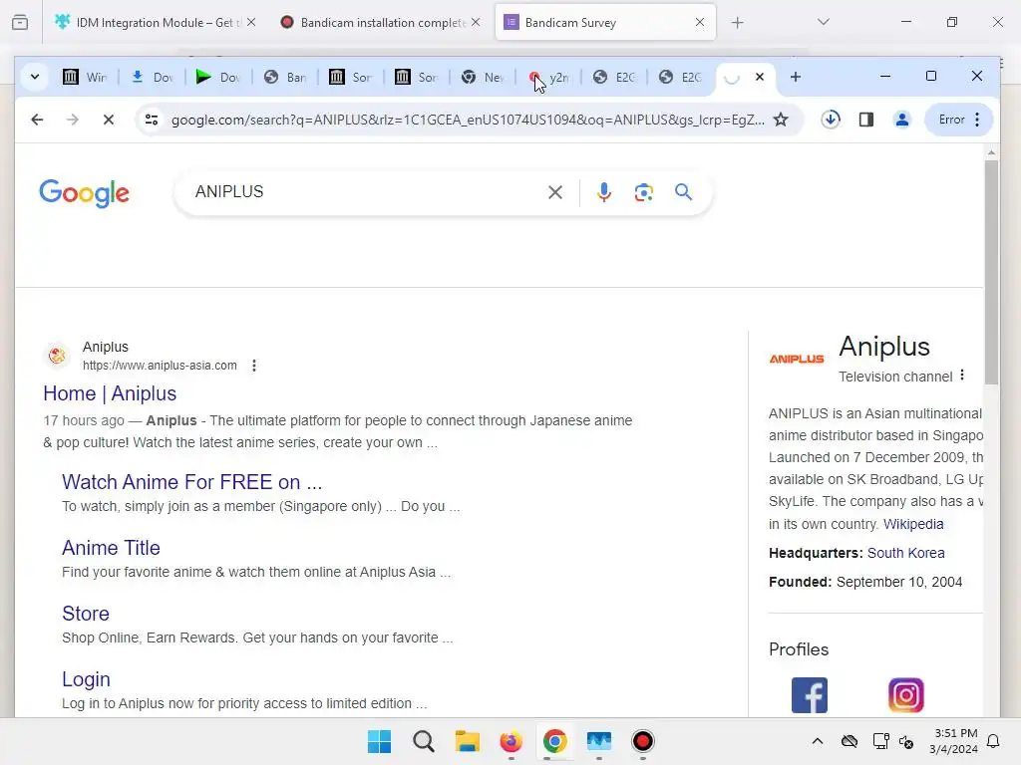Image resolution: width=1021 pixels, height=765 pixels.
Task: Switch to the first 'Dow' download tab
Action: coord(152,78)
